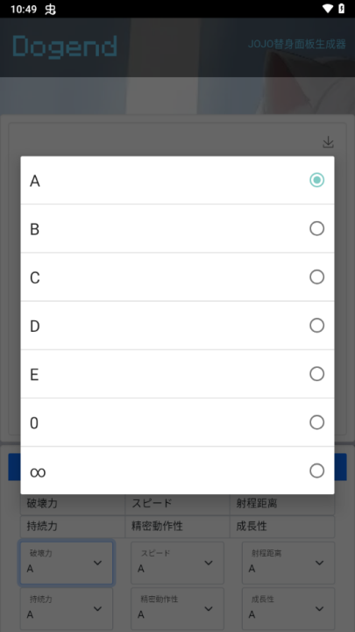Choose the D radio option
This screenshot has width=355, height=632.
click(177, 326)
